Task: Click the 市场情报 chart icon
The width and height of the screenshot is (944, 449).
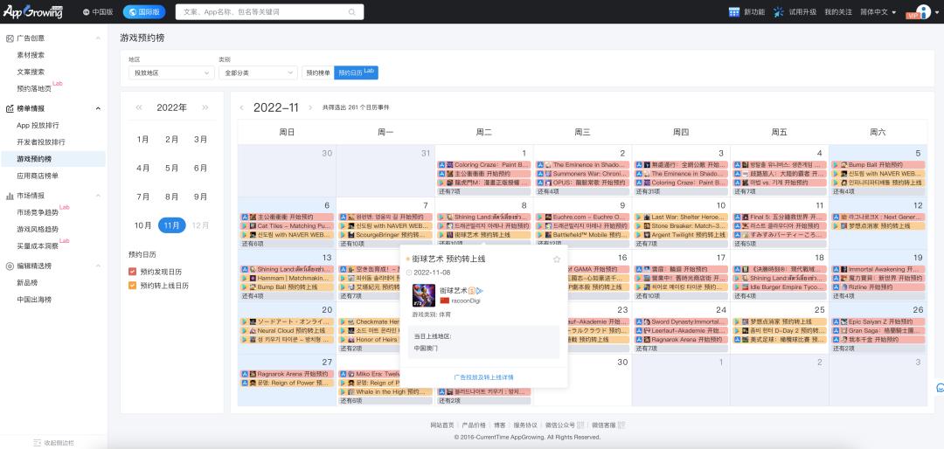Action: [10, 196]
